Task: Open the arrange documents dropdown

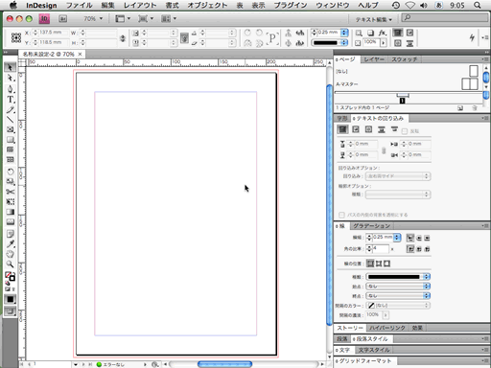Action: 169,19
